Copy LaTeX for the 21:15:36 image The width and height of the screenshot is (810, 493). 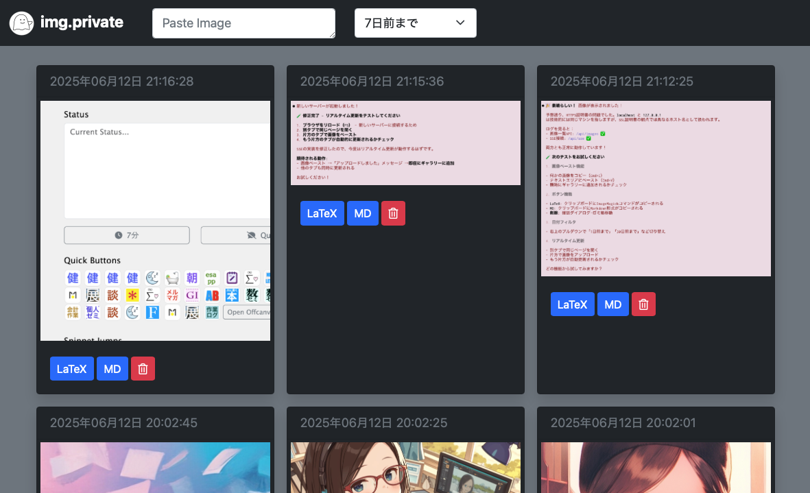point(322,213)
